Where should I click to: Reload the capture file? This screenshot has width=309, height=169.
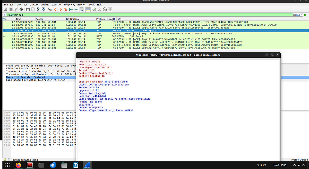[x=44, y=10]
